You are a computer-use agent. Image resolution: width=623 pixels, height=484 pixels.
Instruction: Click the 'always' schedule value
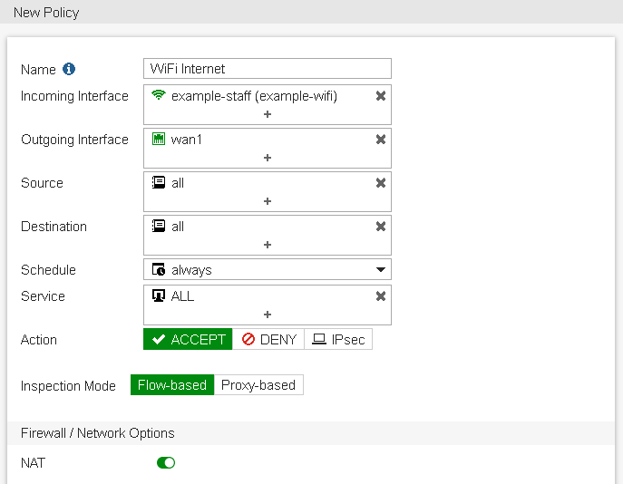(x=191, y=270)
